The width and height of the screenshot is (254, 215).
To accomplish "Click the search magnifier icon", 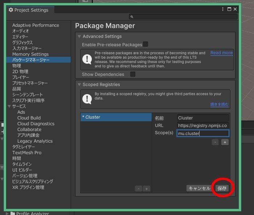I will pyautogui.click(x=132, y=17).
